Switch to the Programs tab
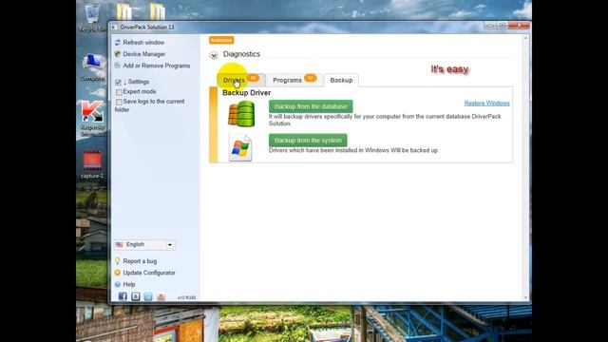This screenshot has width=608, height=342. [294, 80]
